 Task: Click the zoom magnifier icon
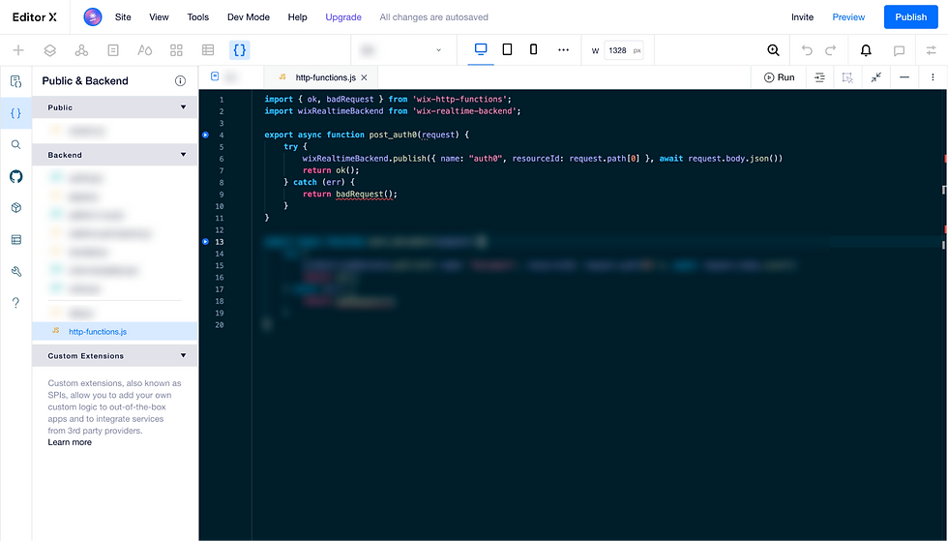tap(773, 50)
